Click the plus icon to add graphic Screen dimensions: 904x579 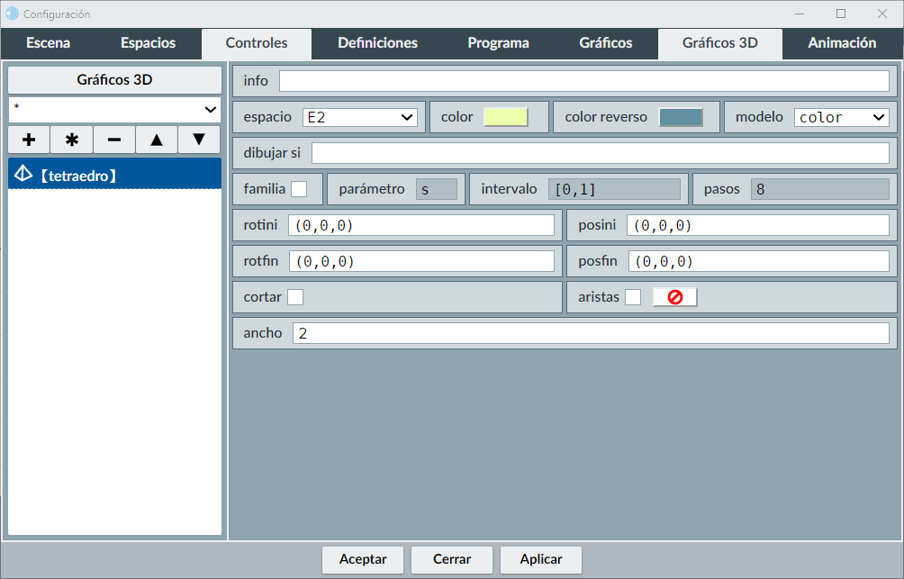click(29, 140)
